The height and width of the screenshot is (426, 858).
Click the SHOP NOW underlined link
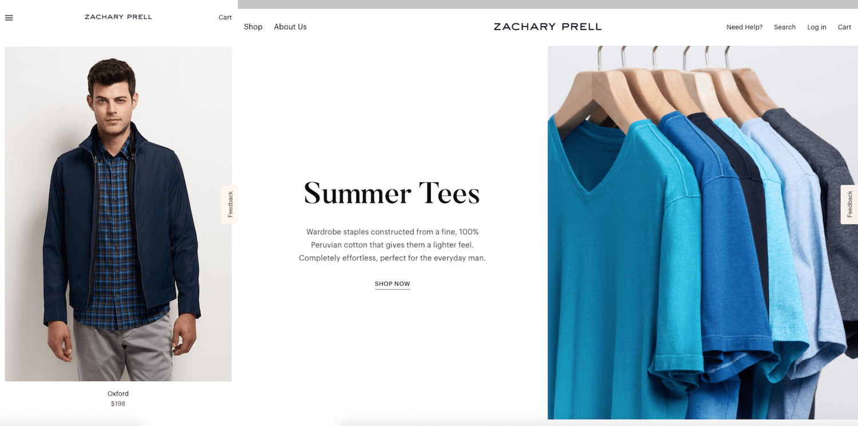(x=392, y=284)
